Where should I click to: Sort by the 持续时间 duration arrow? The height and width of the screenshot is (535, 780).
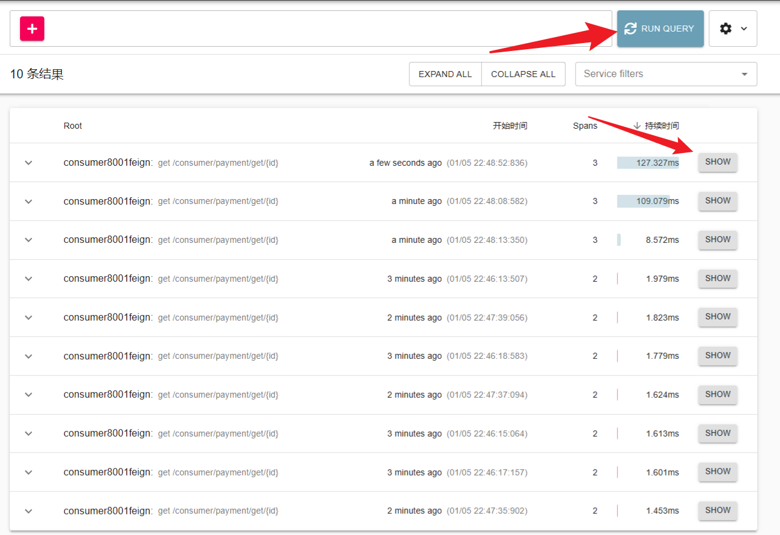[x=637, y=126]
